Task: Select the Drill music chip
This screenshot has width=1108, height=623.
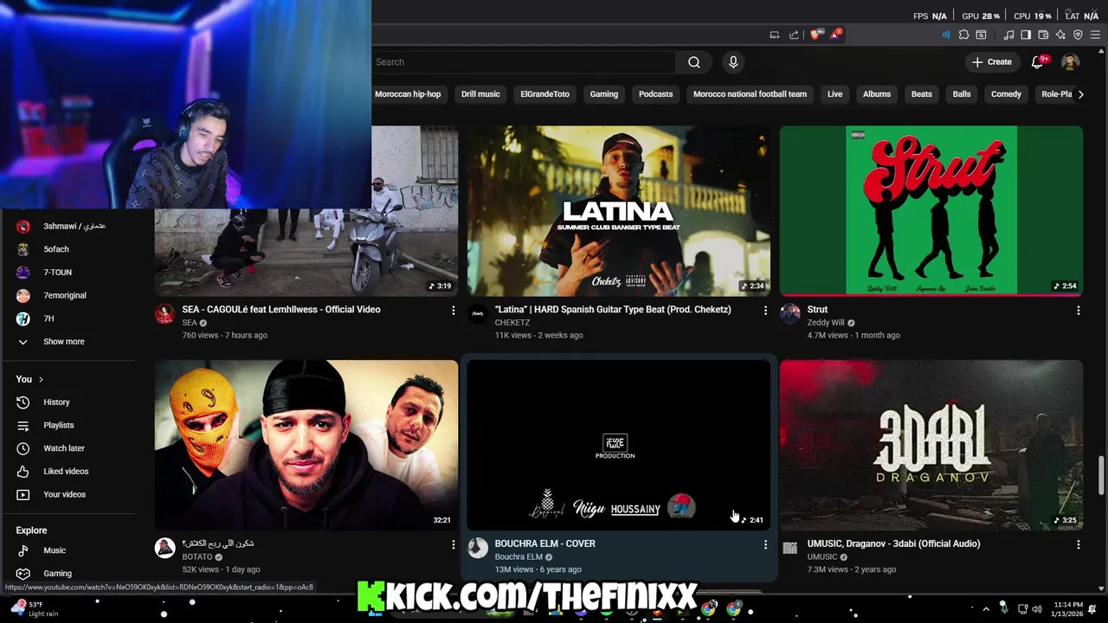Action: point(480,94)
